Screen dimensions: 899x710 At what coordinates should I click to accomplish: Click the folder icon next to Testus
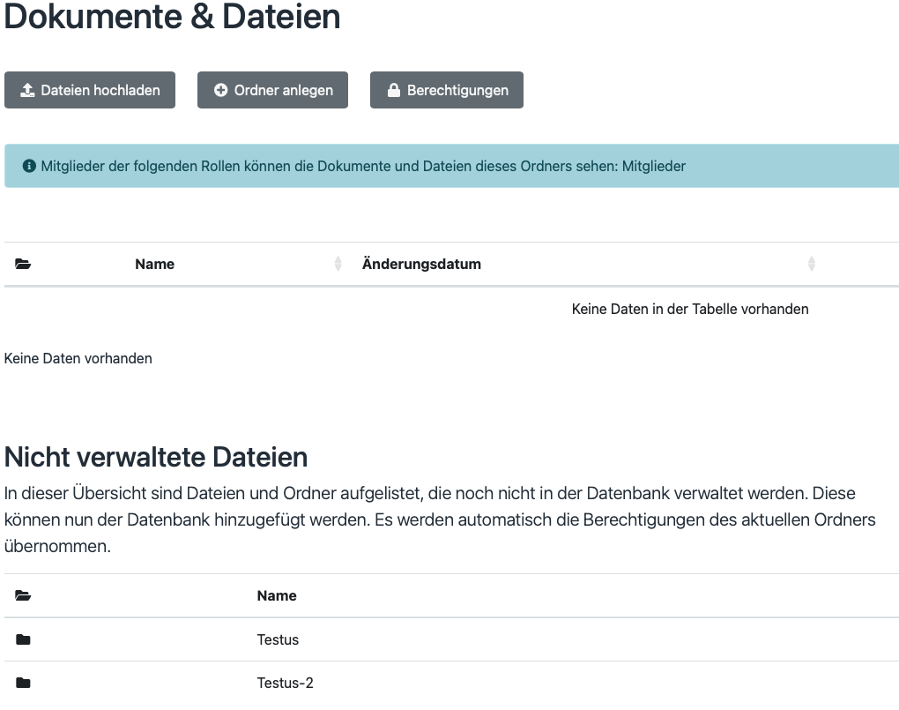pos(23,639)
